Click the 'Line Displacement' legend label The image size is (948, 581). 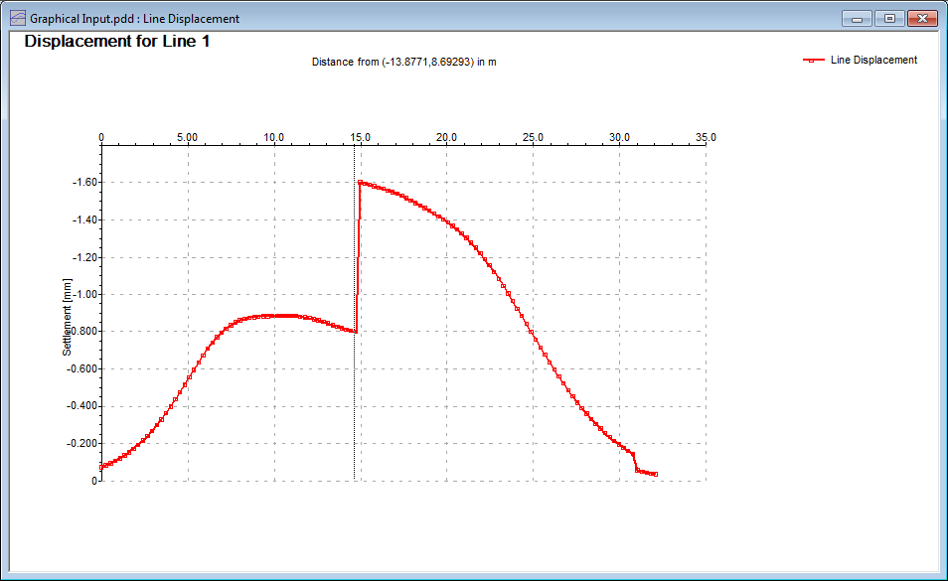pos(873,60)
